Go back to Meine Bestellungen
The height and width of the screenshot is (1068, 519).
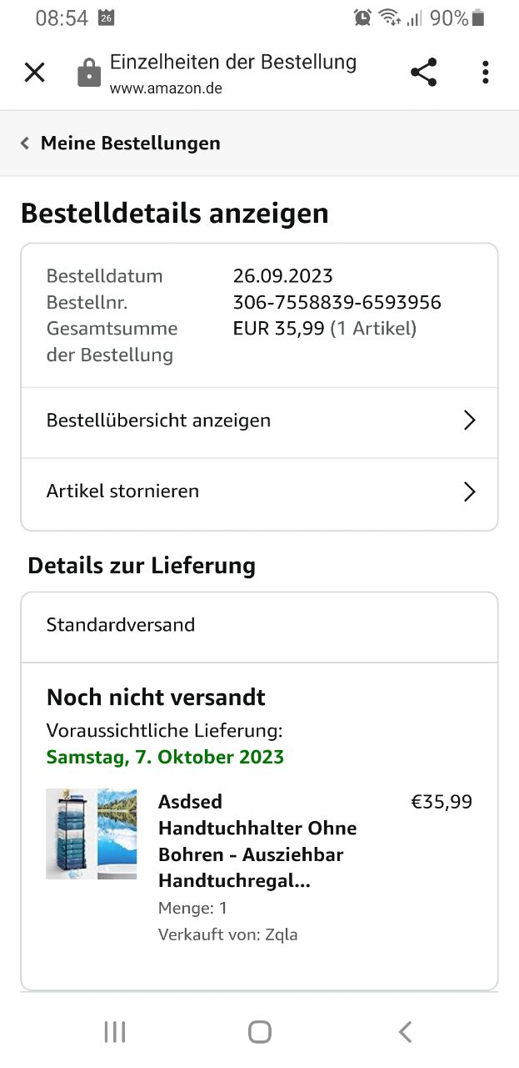tap(130, 144)
